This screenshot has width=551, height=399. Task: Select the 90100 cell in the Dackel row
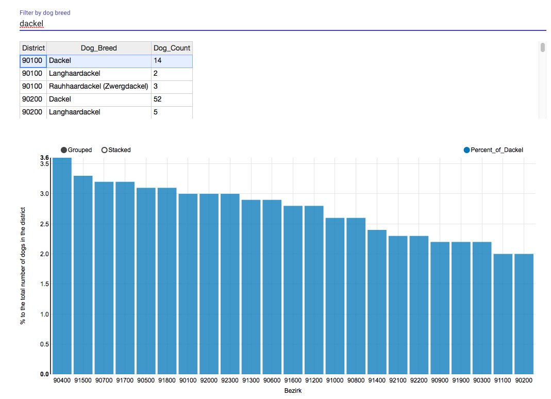tap(33, 61)
